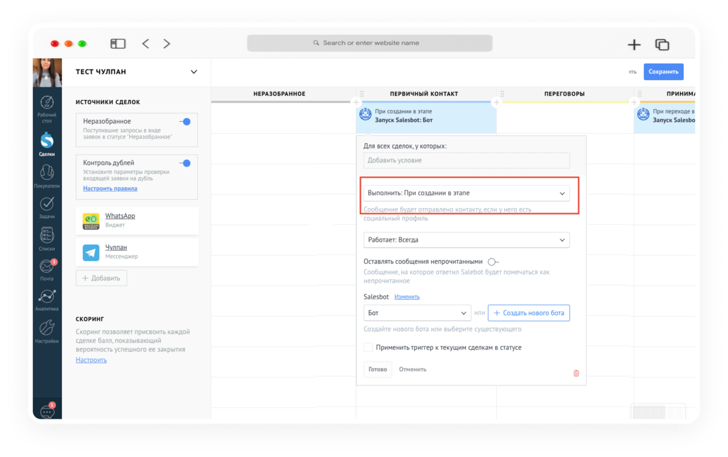Image resolution: width=728 pixels, height=457 pixels.
Task: Open a new browser tab with plus
Action: pos(634,44)
